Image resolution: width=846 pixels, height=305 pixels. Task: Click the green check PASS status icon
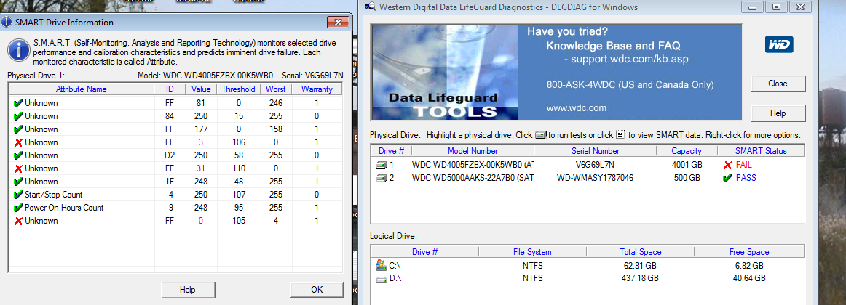[x=727, y=177]
